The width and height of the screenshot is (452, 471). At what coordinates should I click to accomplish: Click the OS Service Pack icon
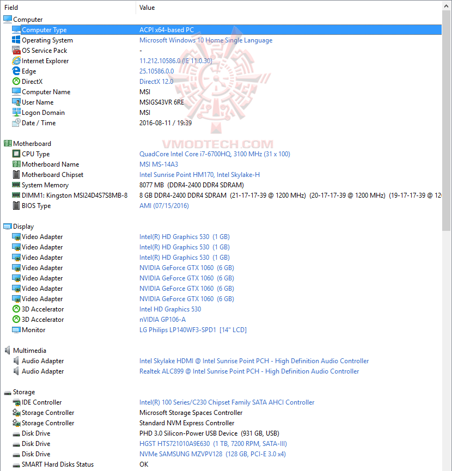(16, 50)
